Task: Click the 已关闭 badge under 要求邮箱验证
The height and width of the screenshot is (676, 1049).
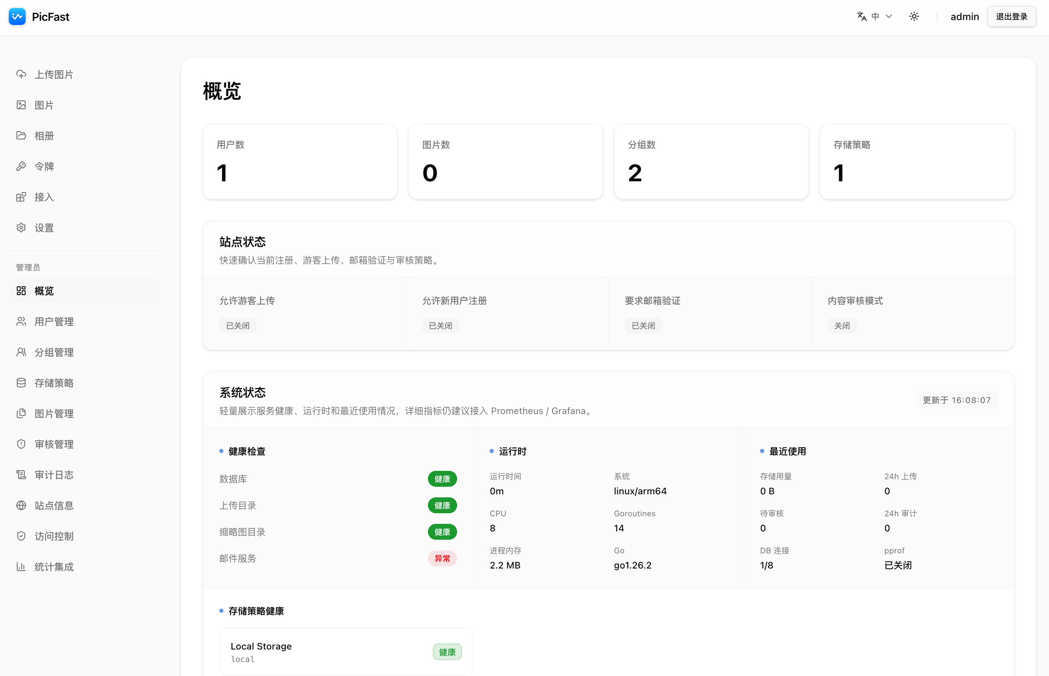Action: click(x=643, y=326)
